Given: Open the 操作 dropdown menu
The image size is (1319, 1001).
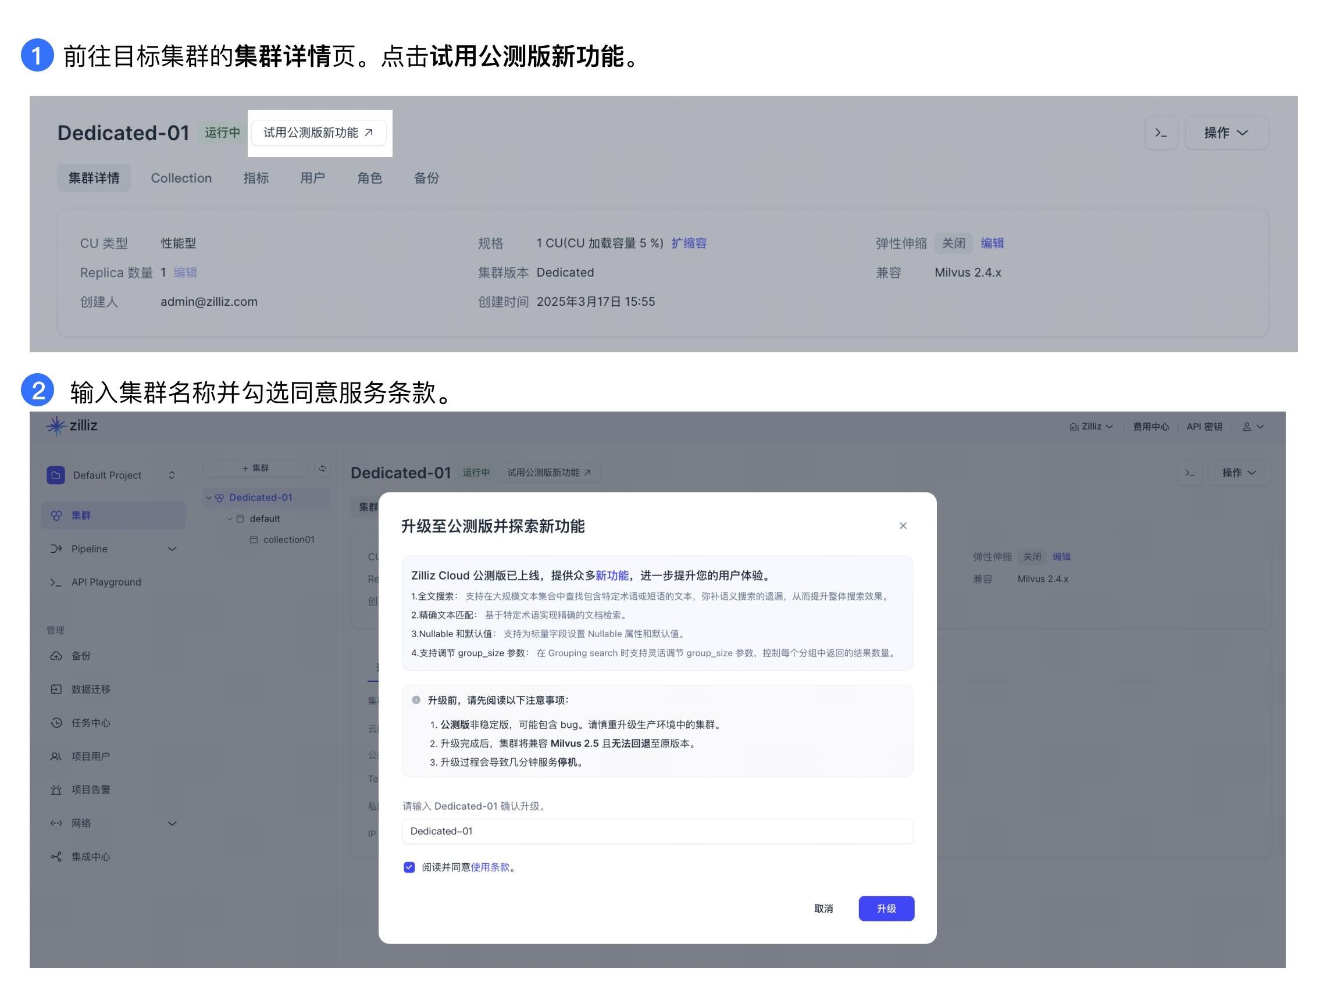Looking at the screenshot, I should point(1227,133).
